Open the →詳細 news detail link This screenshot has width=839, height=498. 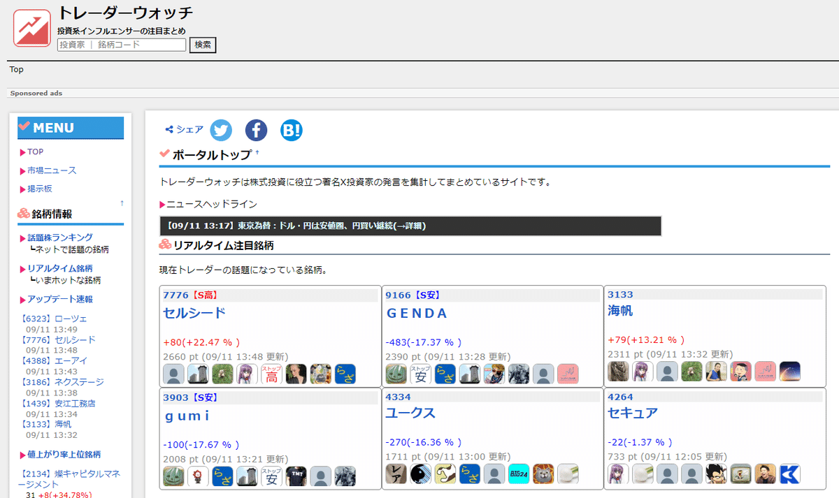pos(411,225)
